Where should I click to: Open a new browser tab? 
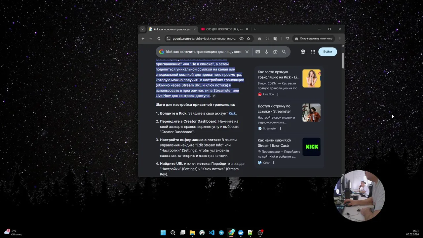(x=255, y=29)
